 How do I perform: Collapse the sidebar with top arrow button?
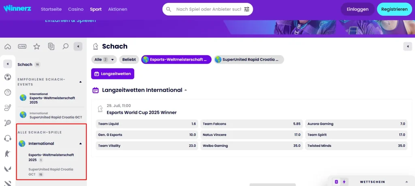pos(78,47)
